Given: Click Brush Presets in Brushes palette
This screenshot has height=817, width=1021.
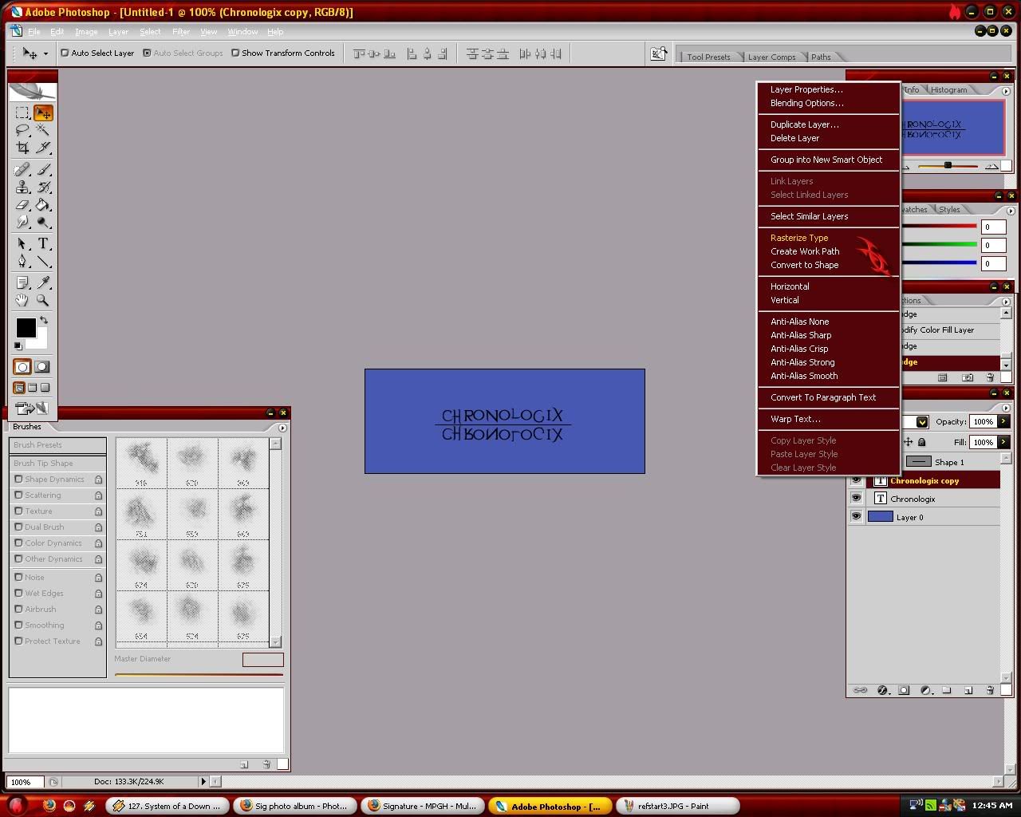Looking at the screenshot, I should [x=57, y=445].
